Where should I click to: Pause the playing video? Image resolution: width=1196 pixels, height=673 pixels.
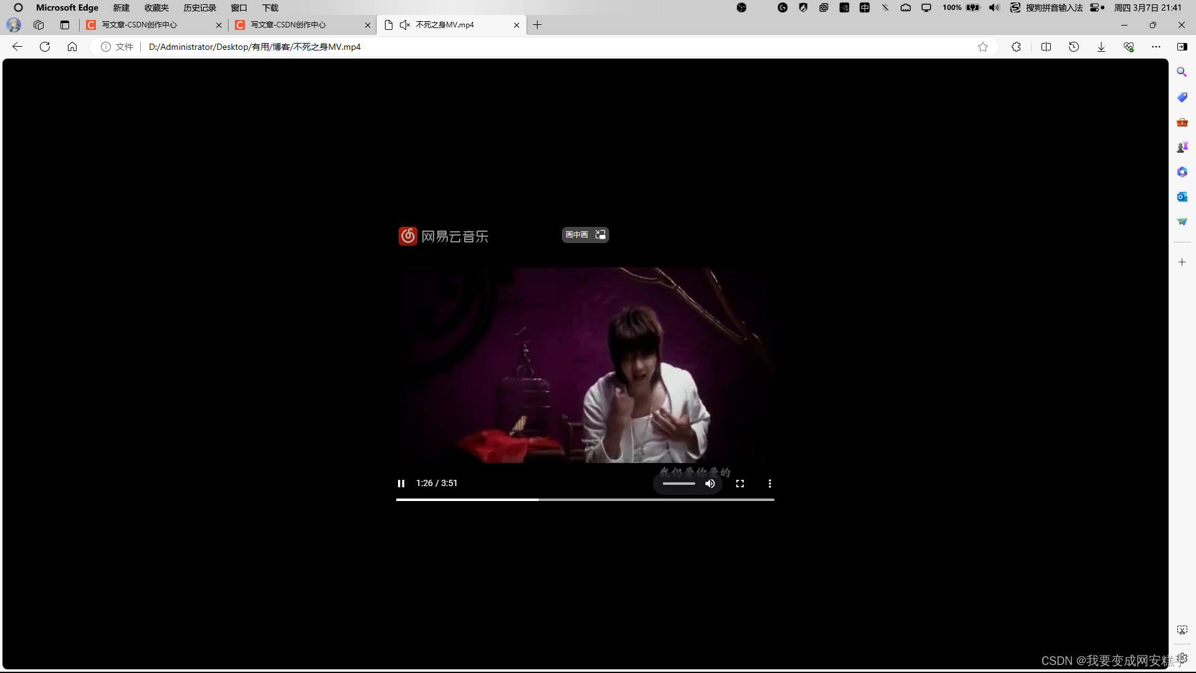click(x=401, y=484)
